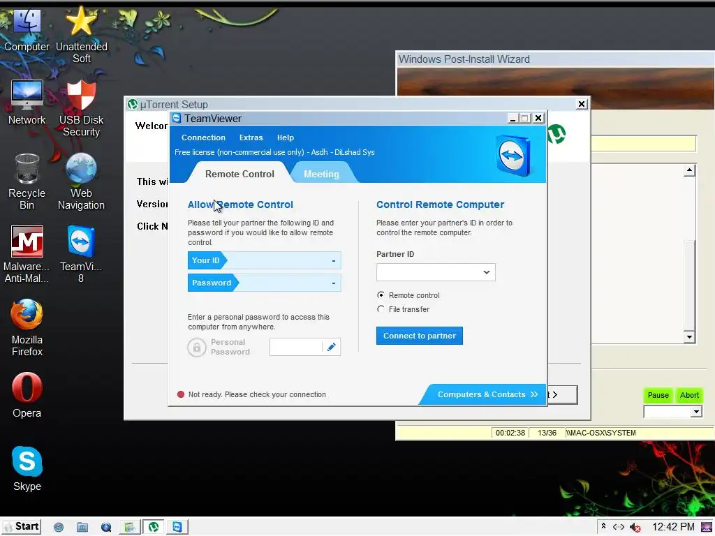Viewport: 715px width, 536px height.
Task: Switch to the Meeting tab
Action: click(321, 174)
